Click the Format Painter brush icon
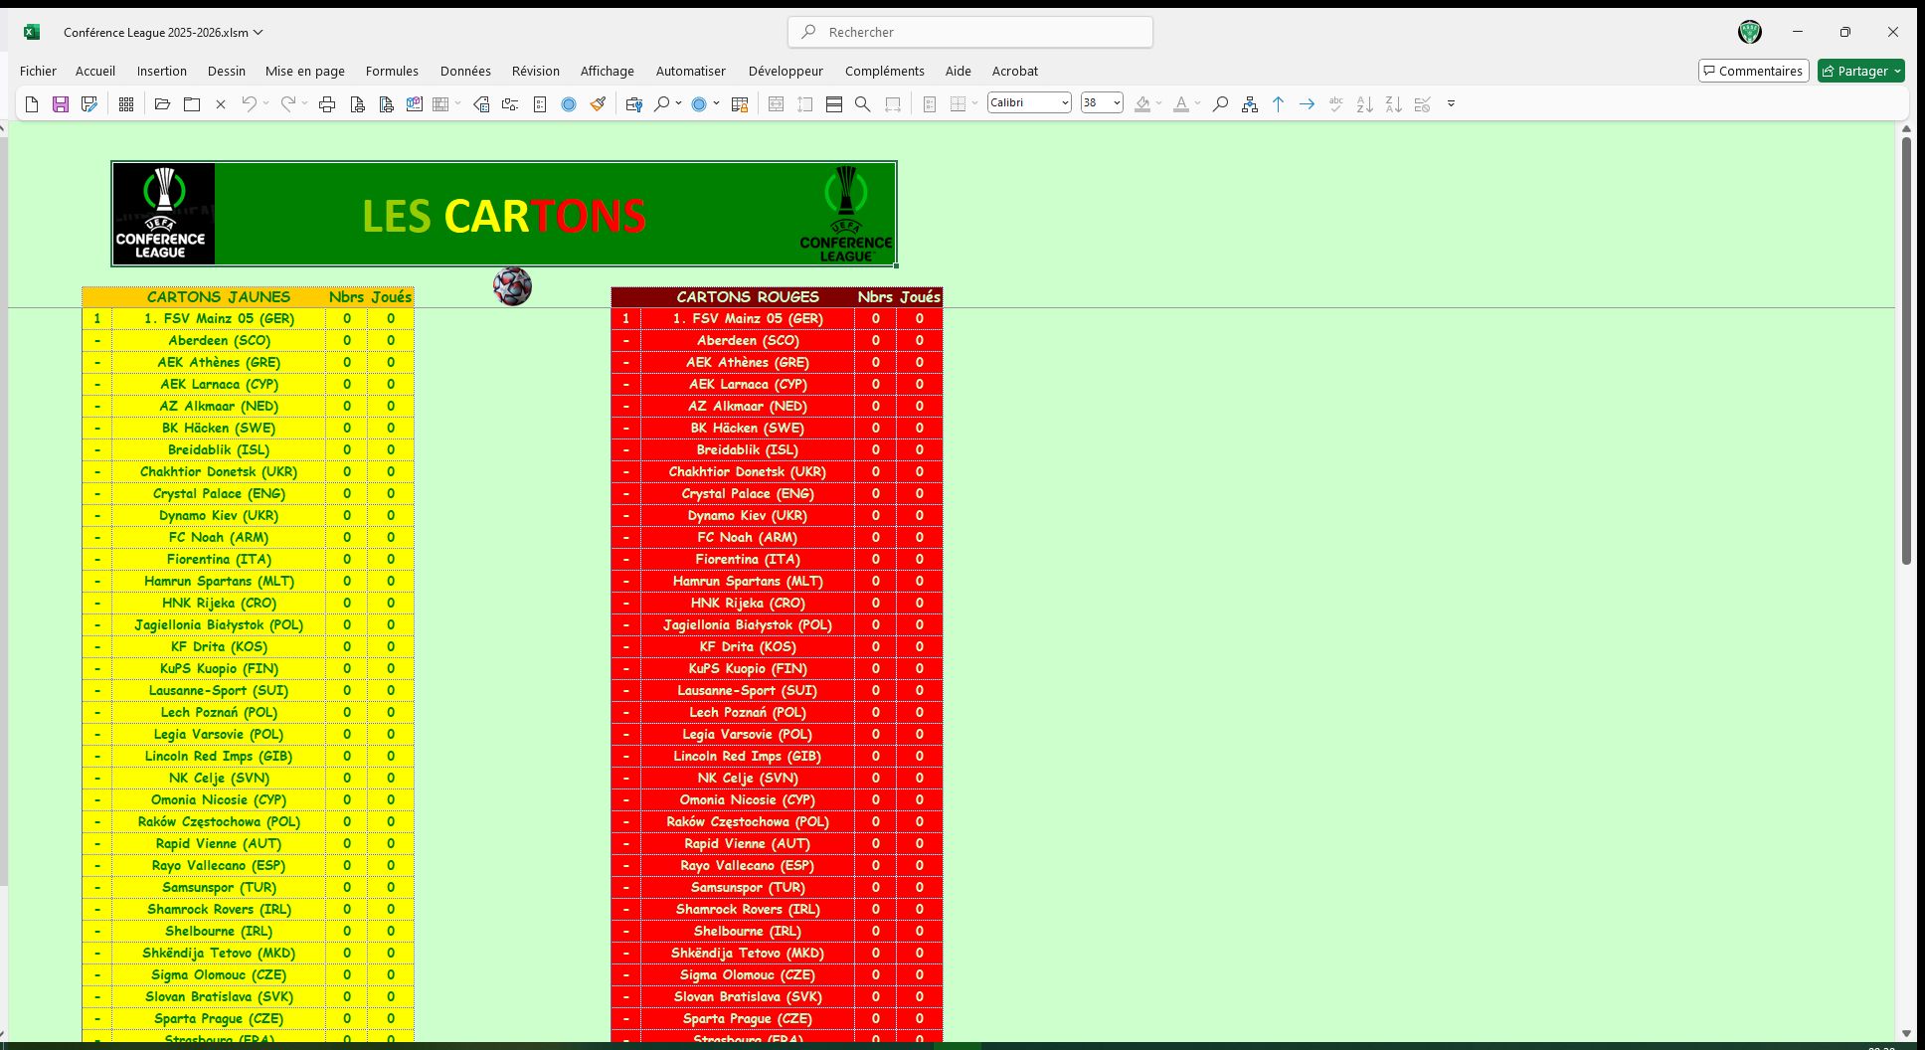Screen dimensions: 1925x1050 point(598,104)
